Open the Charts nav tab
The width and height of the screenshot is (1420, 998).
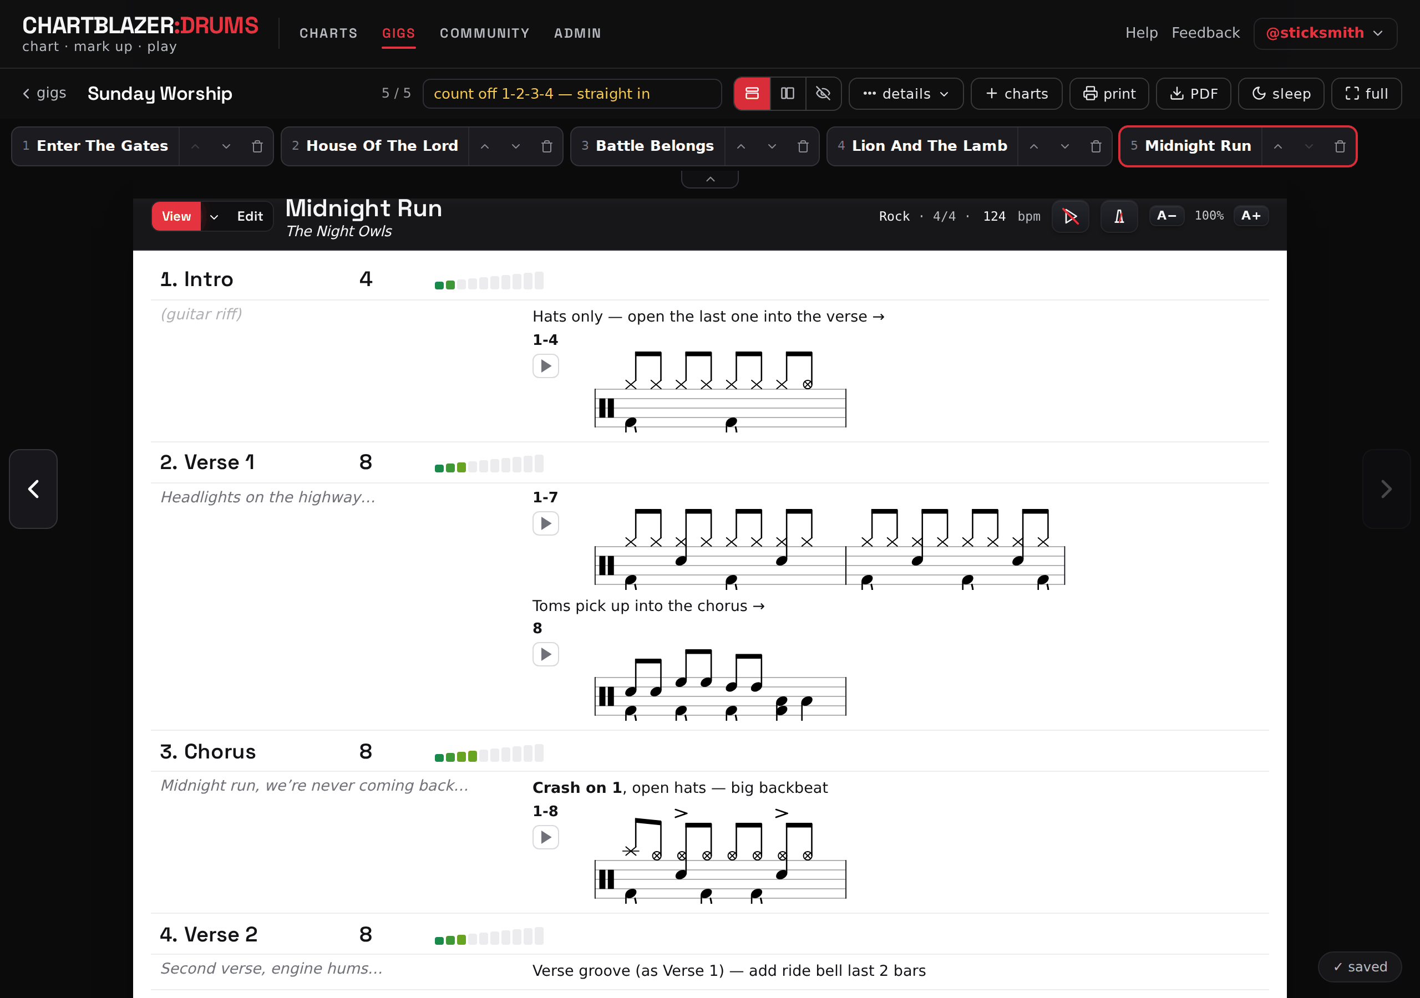coord(328,33)
